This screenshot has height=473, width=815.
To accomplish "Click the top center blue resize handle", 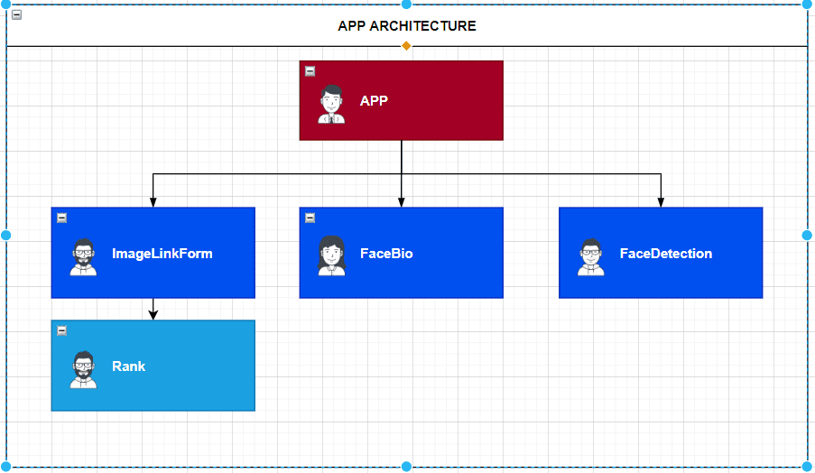I will click(406, 4).
